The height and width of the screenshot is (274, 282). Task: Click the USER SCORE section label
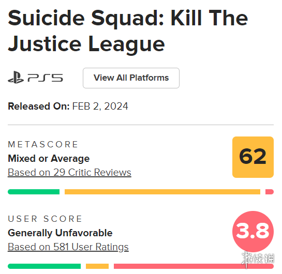pyautogui.click(x=45, y=219)
